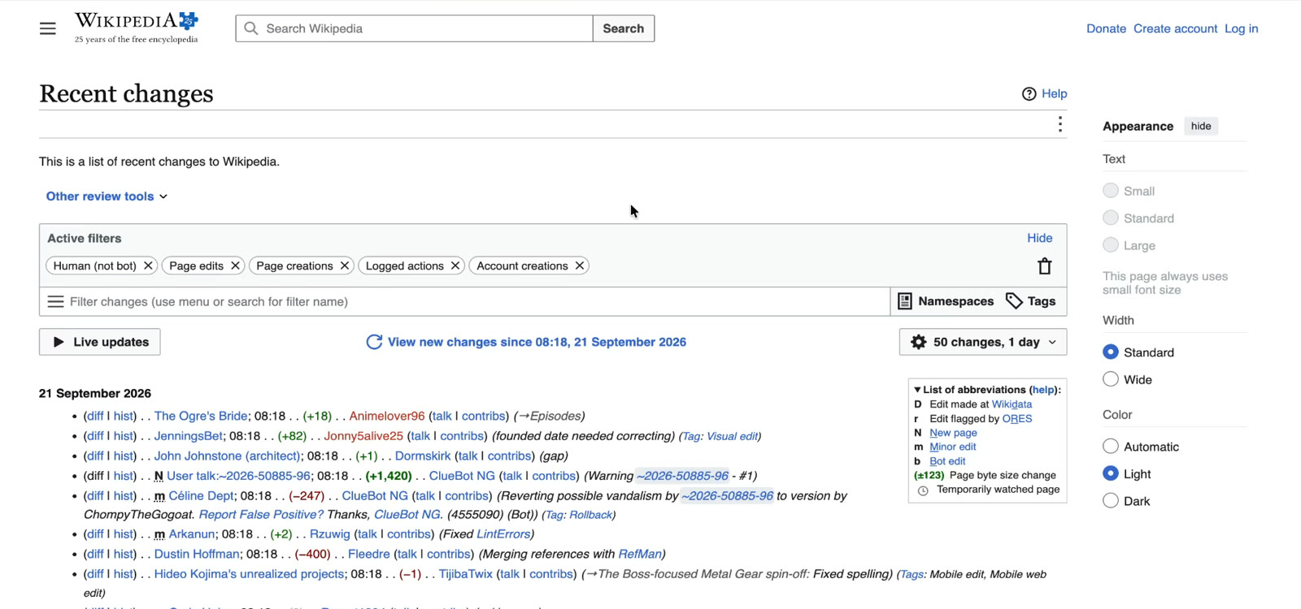Select Wide width option
Screen dimensions: 1301x609
(1111, 379)
